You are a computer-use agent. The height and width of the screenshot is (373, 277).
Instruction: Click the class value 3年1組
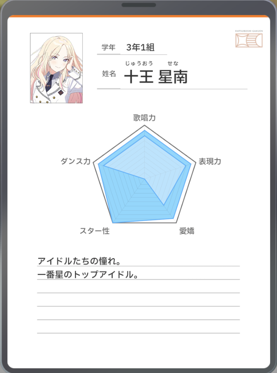pyautogui.click(x=141, y=47)
